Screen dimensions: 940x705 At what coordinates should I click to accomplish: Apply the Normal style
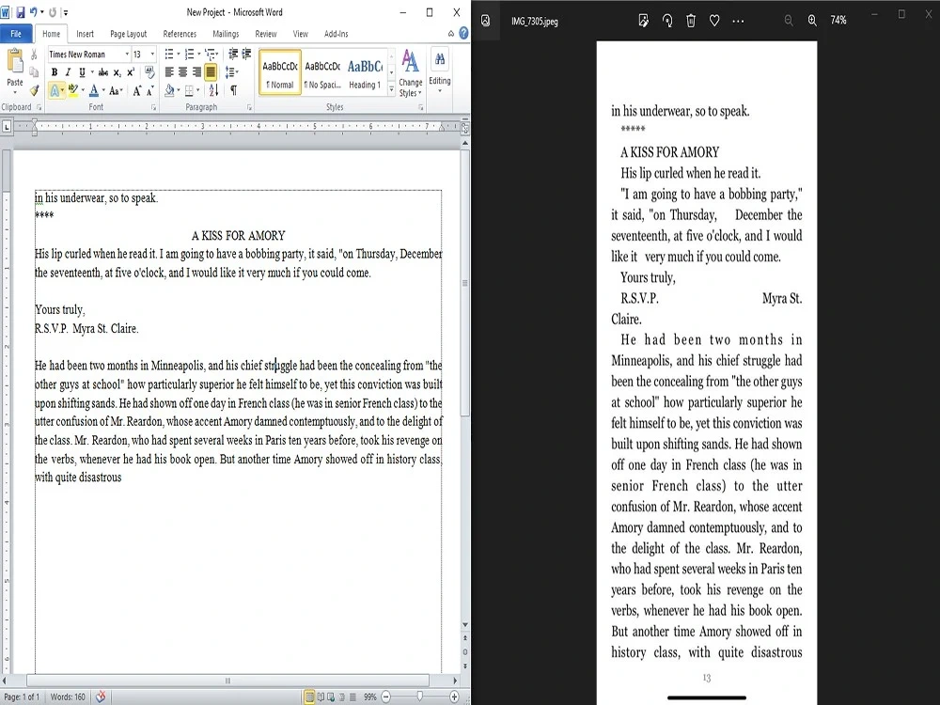coord(280,72)
